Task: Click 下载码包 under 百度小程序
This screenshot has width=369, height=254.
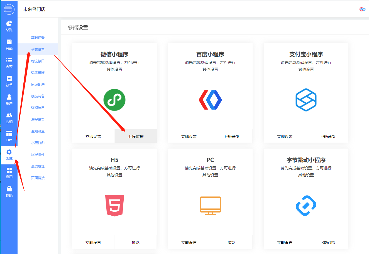Action: click(231, 136)
